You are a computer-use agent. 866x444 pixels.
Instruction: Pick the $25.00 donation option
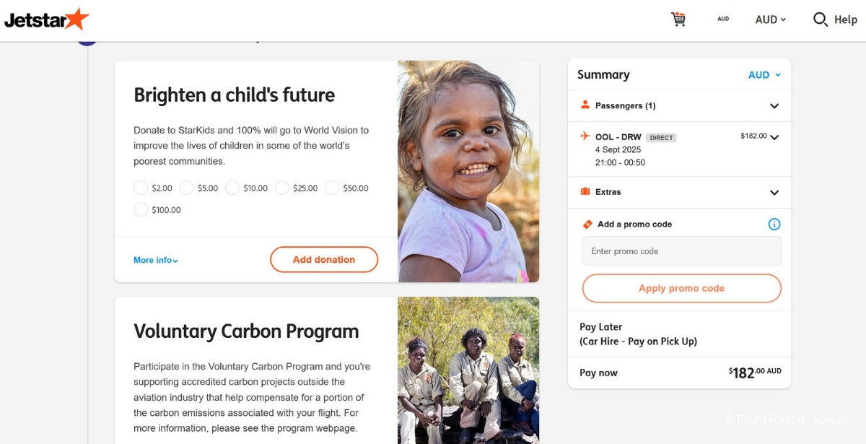point(282,188)
